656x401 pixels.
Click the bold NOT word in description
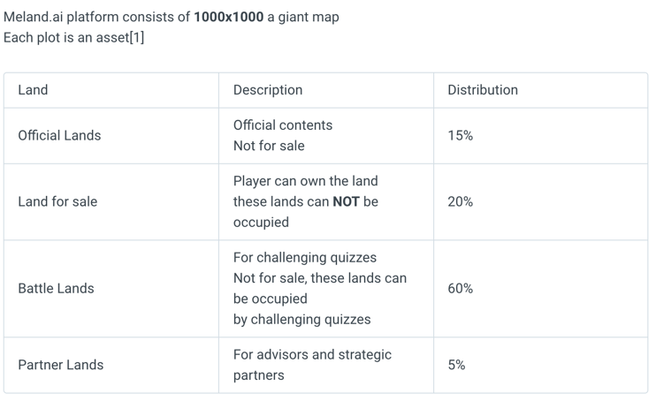pyautogui.click(x=346, y=201)
